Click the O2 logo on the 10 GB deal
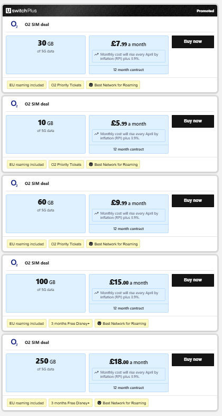The image size is (222, 416). click(x=14, y=104)
